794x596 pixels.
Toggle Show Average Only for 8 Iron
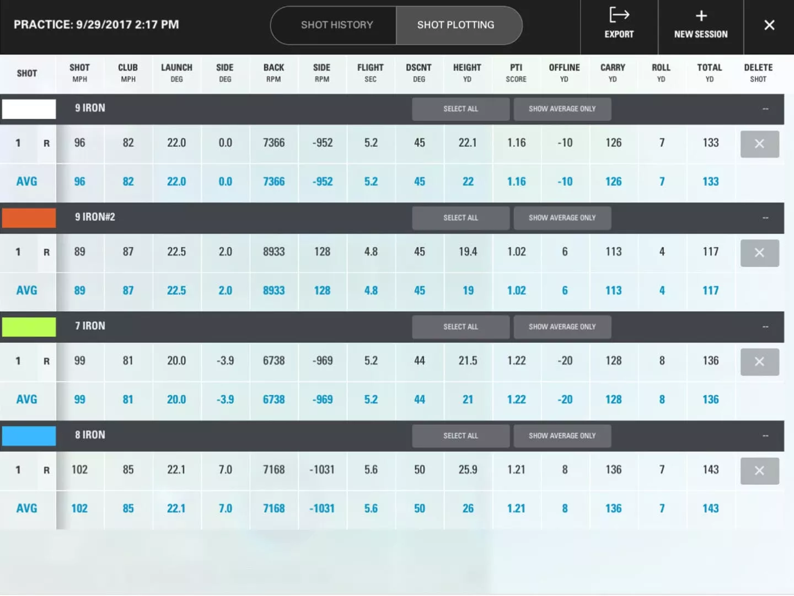[x=562, y=436]
